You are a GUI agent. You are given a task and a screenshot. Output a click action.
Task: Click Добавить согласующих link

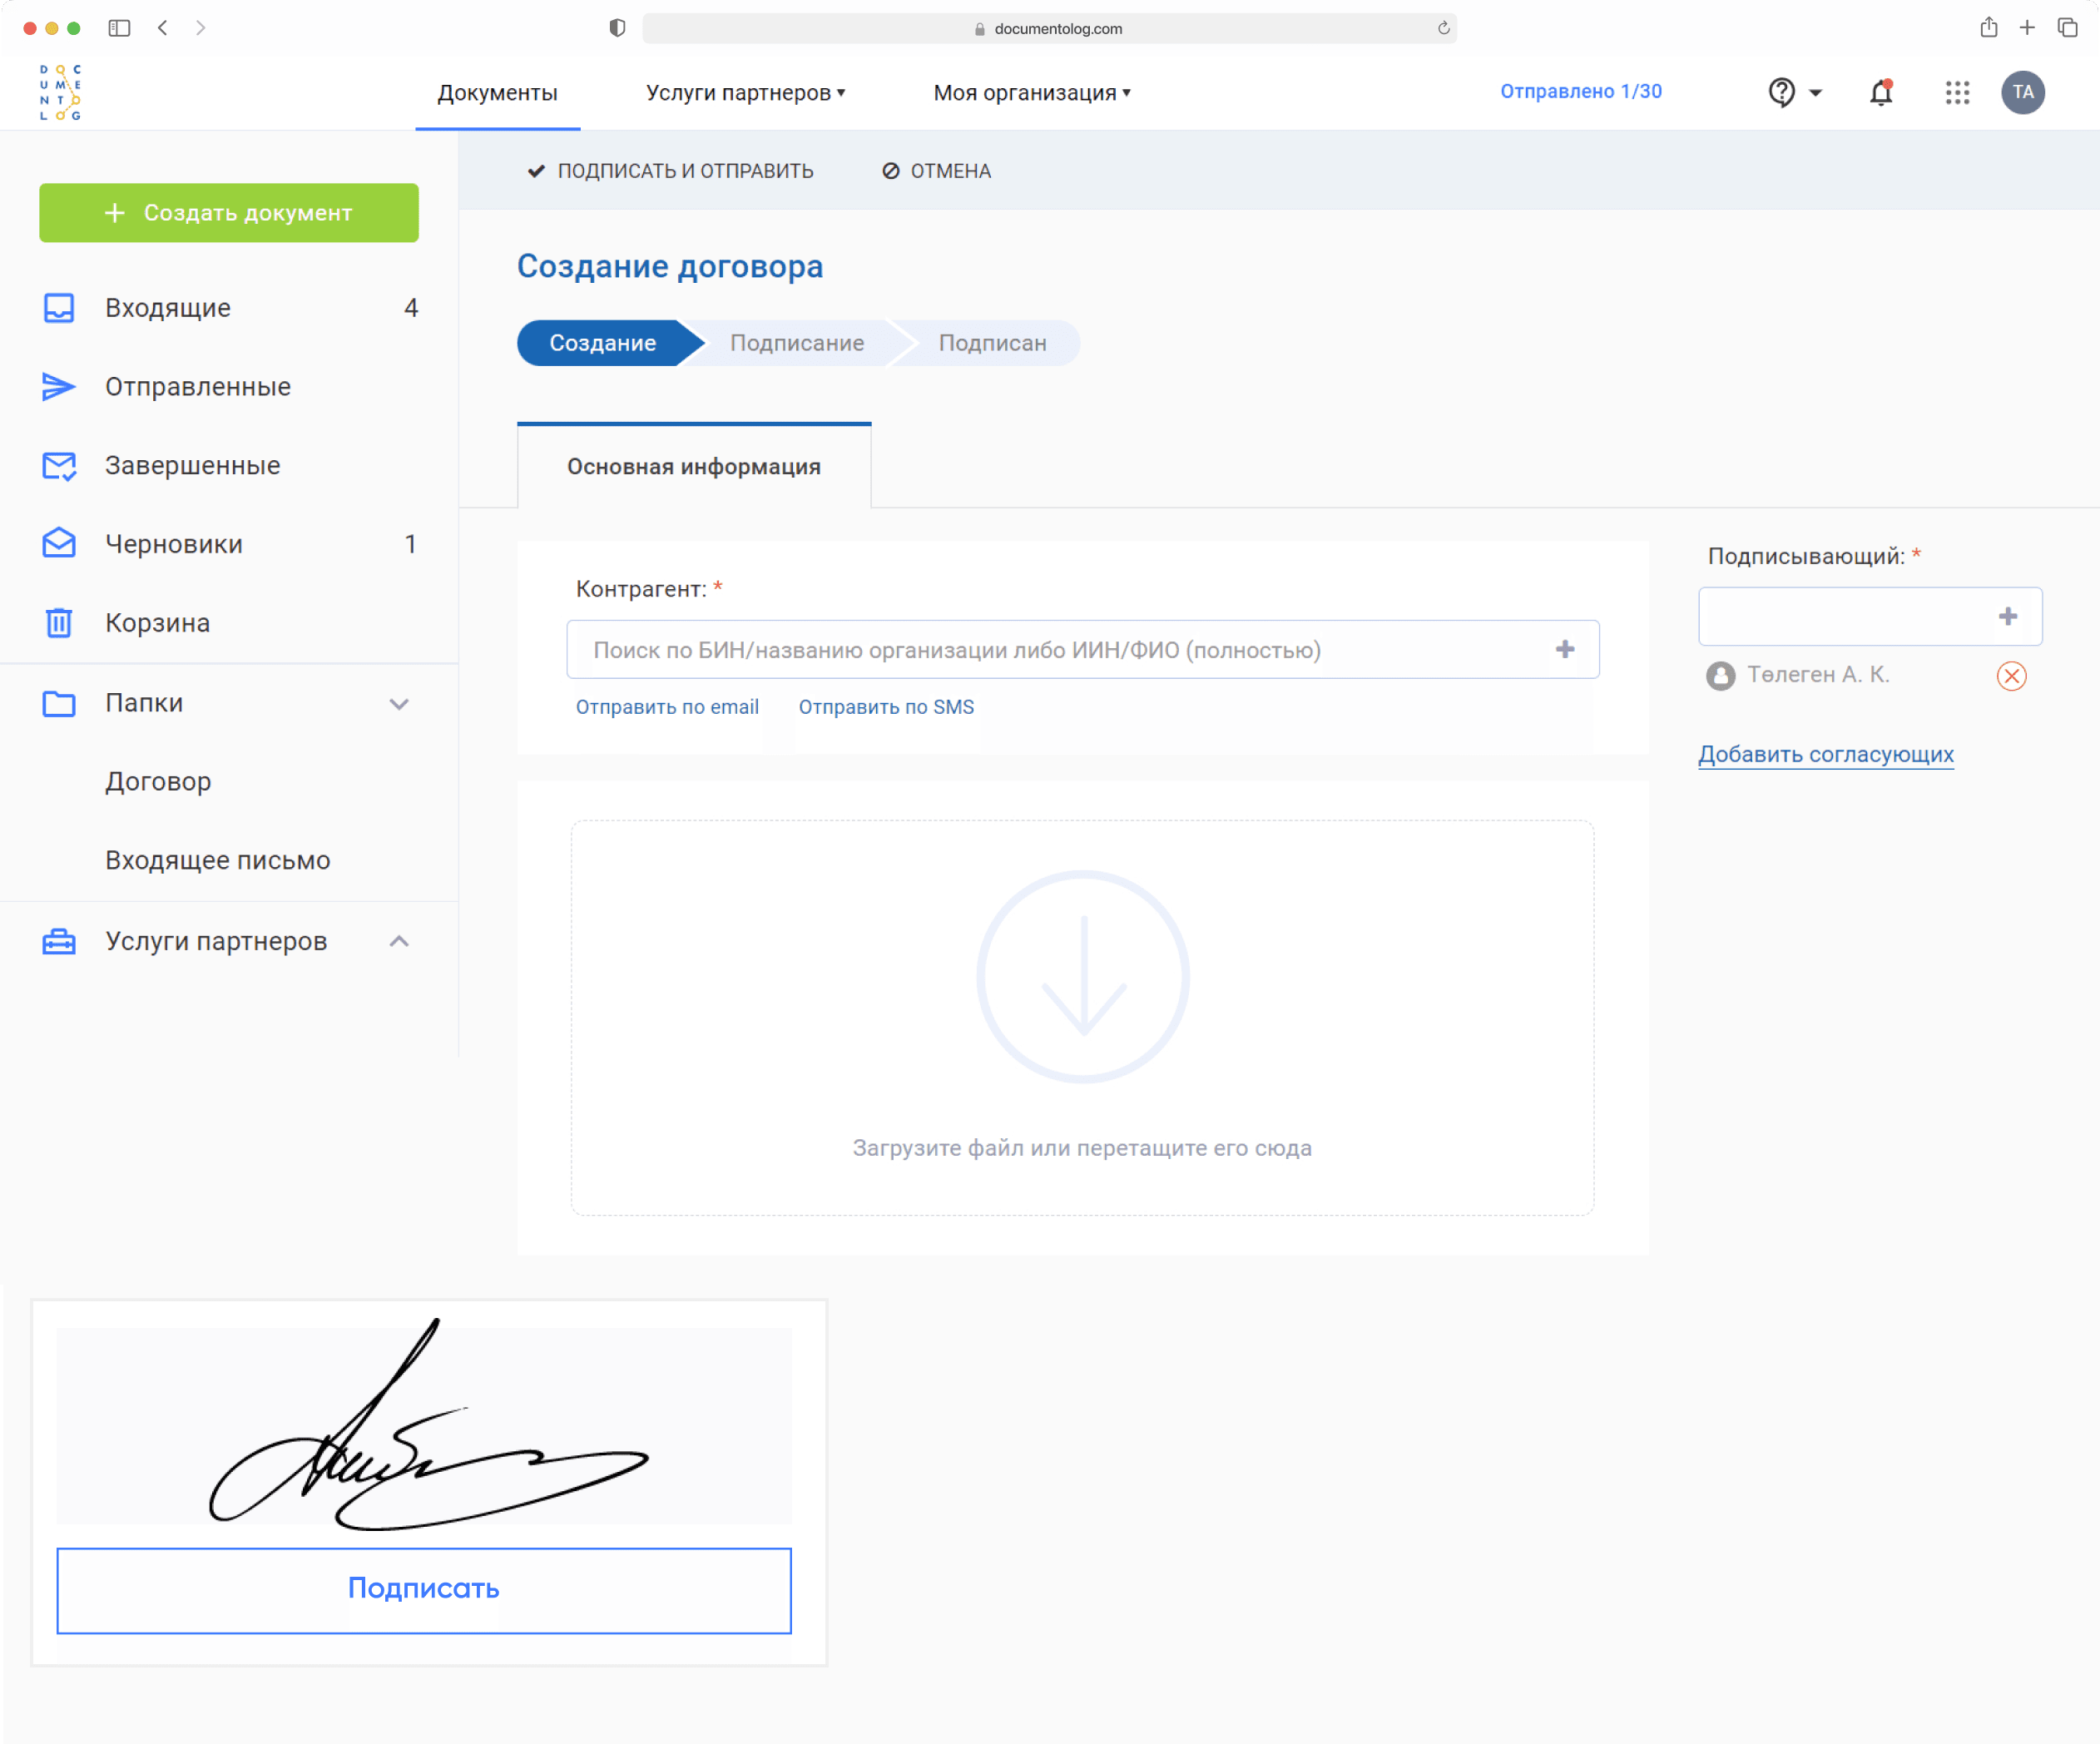click(1825, 754)
